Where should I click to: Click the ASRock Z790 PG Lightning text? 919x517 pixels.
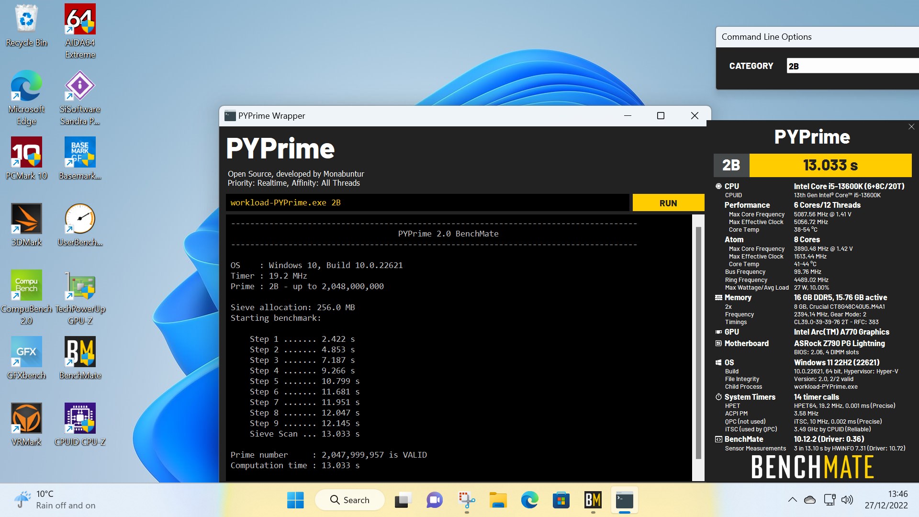[839, 343]
